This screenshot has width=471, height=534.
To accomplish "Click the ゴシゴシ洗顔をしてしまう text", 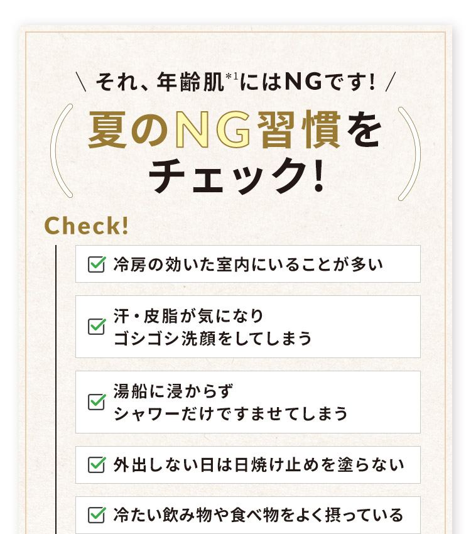I will click(x=213, y=339).
